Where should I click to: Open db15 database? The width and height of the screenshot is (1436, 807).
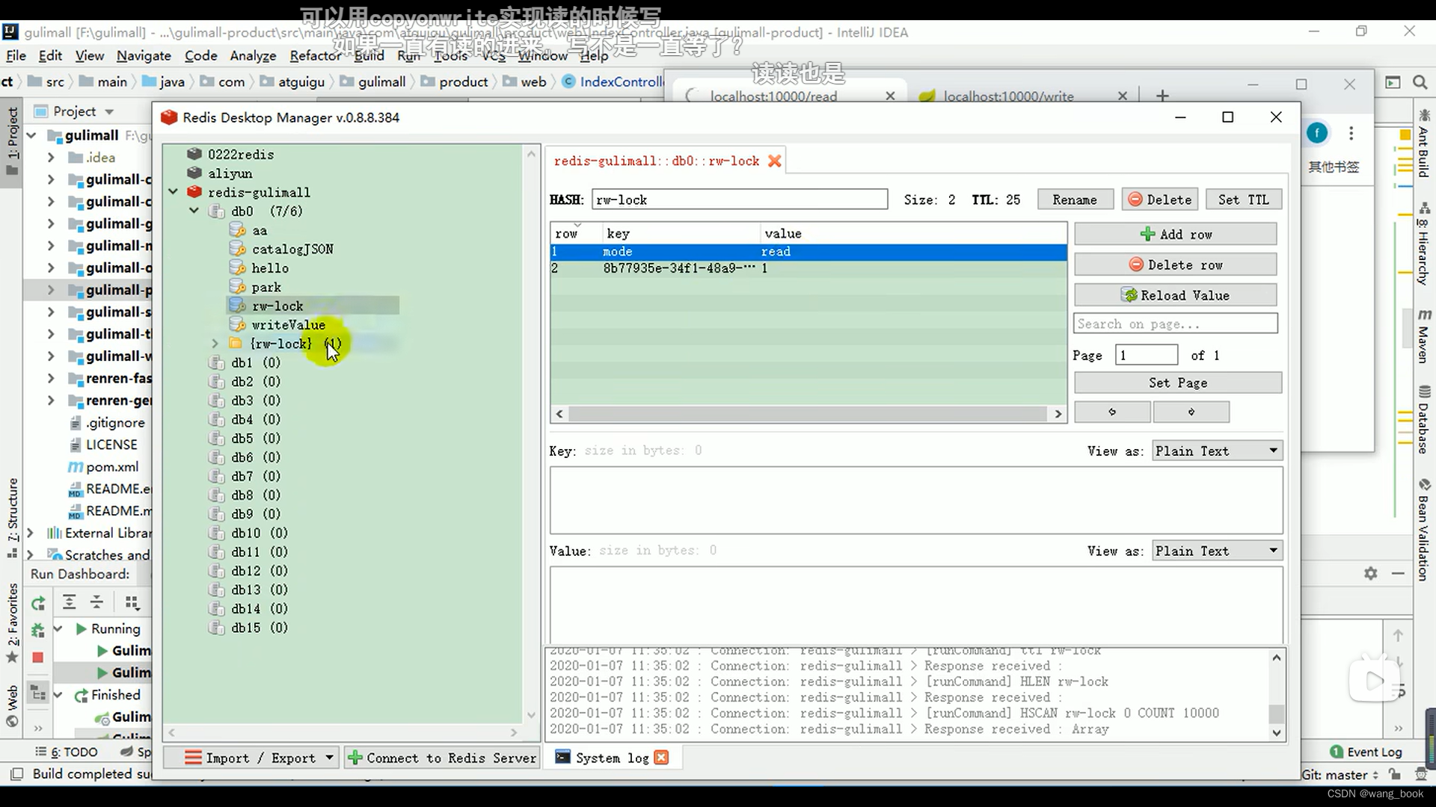(x=259, y=628)
